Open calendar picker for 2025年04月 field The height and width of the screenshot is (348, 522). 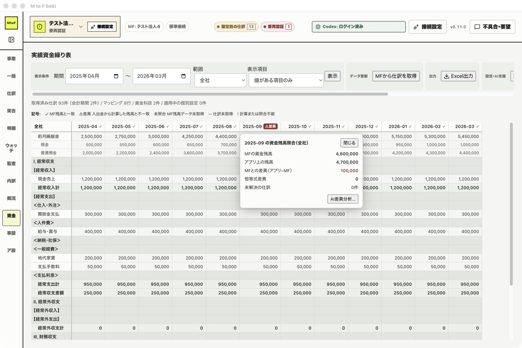[116, 76]
